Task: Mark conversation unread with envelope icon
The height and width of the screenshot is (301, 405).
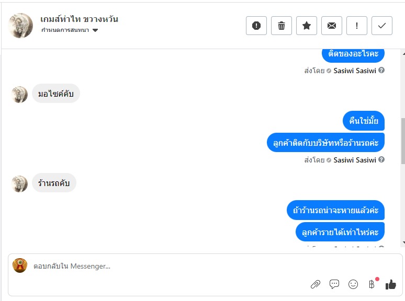Action: pos(332,26)
